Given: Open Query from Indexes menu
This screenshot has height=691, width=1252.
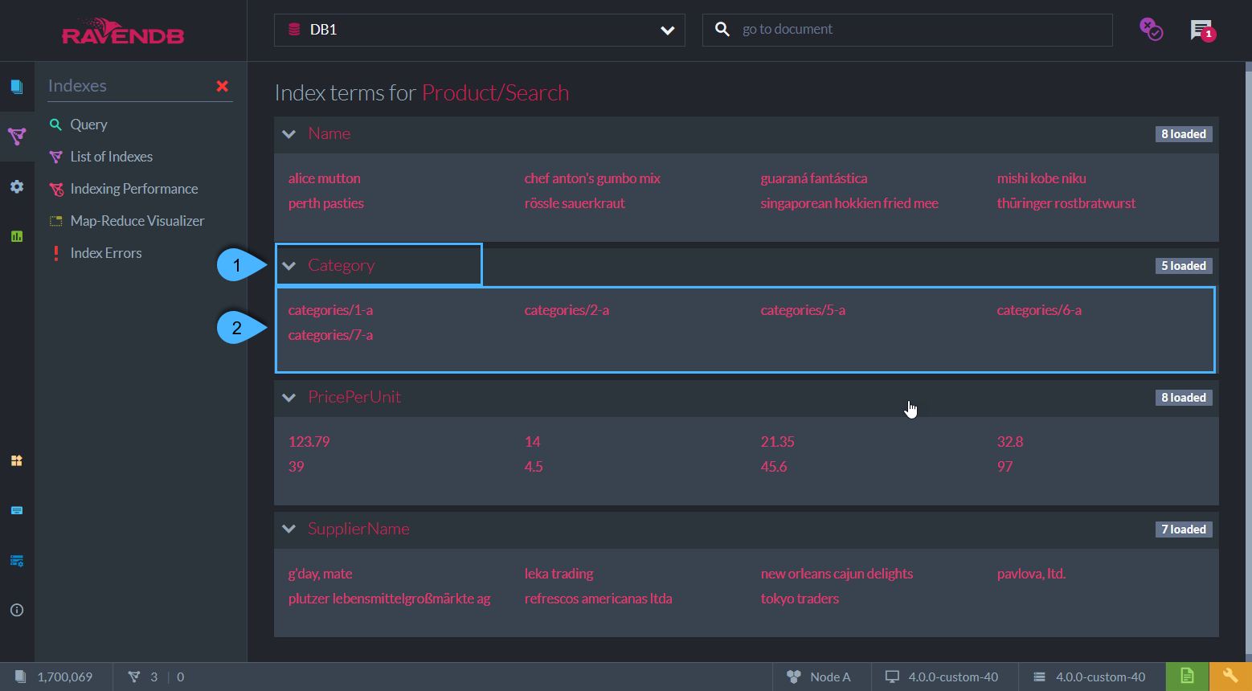Looking at the screenshot, I should coord(88,125).
